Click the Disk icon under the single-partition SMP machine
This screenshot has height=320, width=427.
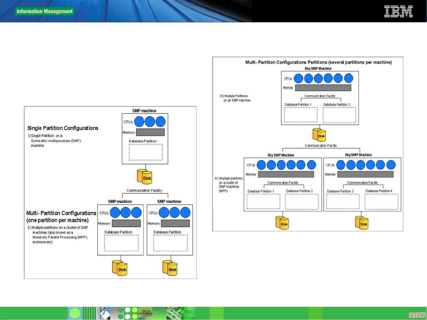145,177
